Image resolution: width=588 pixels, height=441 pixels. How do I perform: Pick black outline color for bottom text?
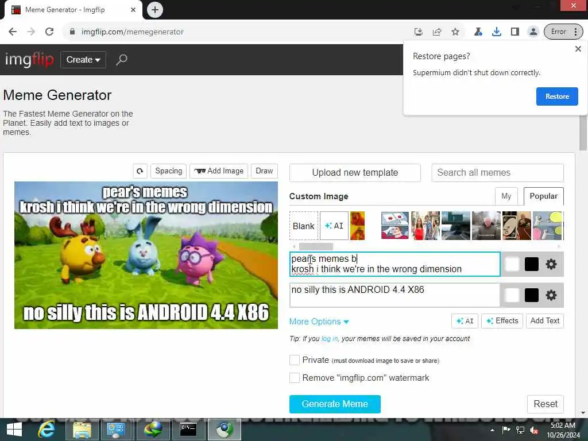[531, 295]
